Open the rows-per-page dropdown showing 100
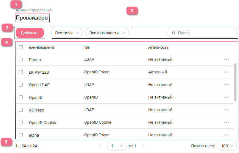The image size is (239, 153). click(227, 146)
